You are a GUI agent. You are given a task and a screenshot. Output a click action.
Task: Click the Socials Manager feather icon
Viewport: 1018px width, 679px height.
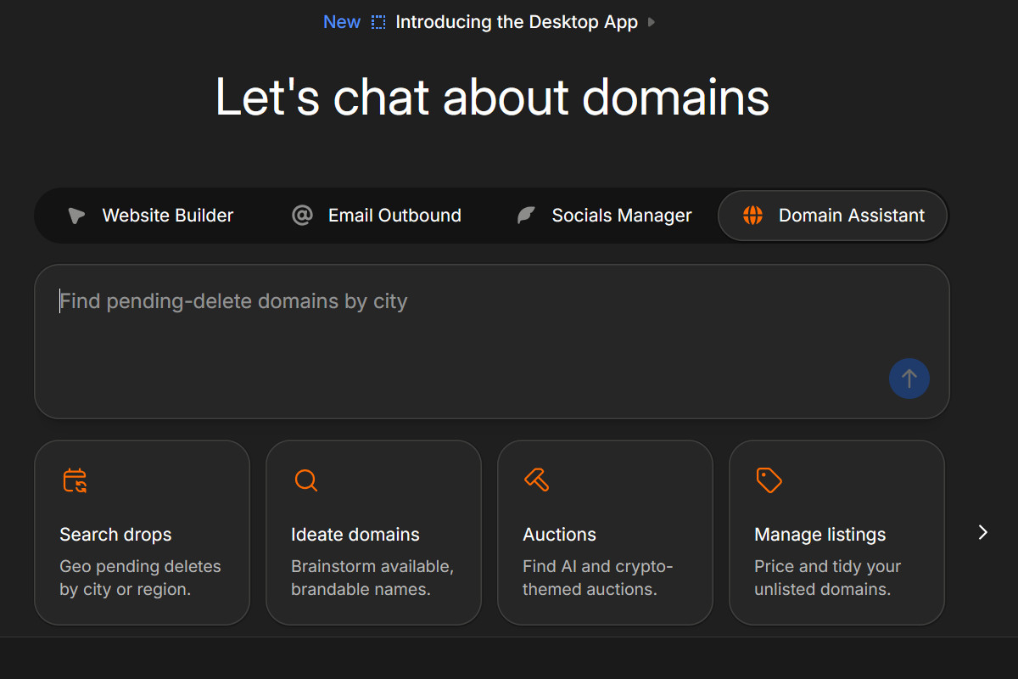tap(526, 216)
